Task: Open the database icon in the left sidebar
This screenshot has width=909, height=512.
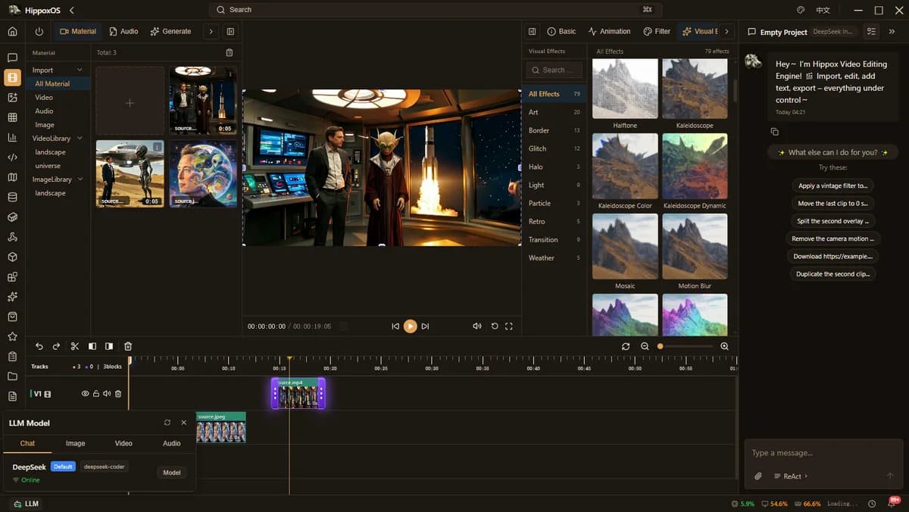Action: pos(12,197)
